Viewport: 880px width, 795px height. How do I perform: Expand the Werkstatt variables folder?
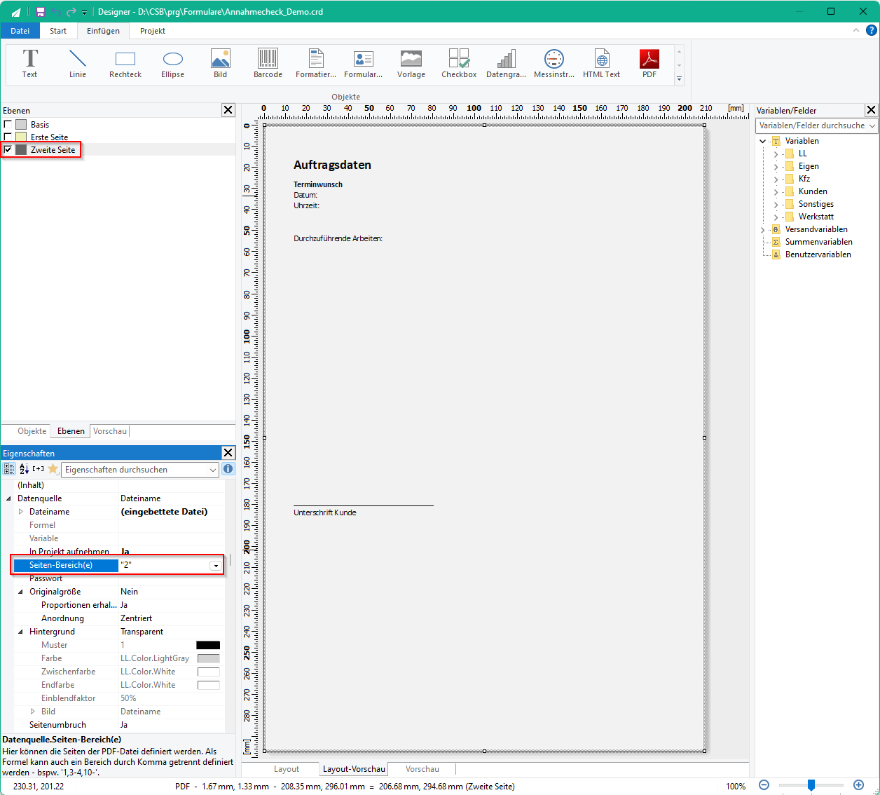tap(776, 217)
